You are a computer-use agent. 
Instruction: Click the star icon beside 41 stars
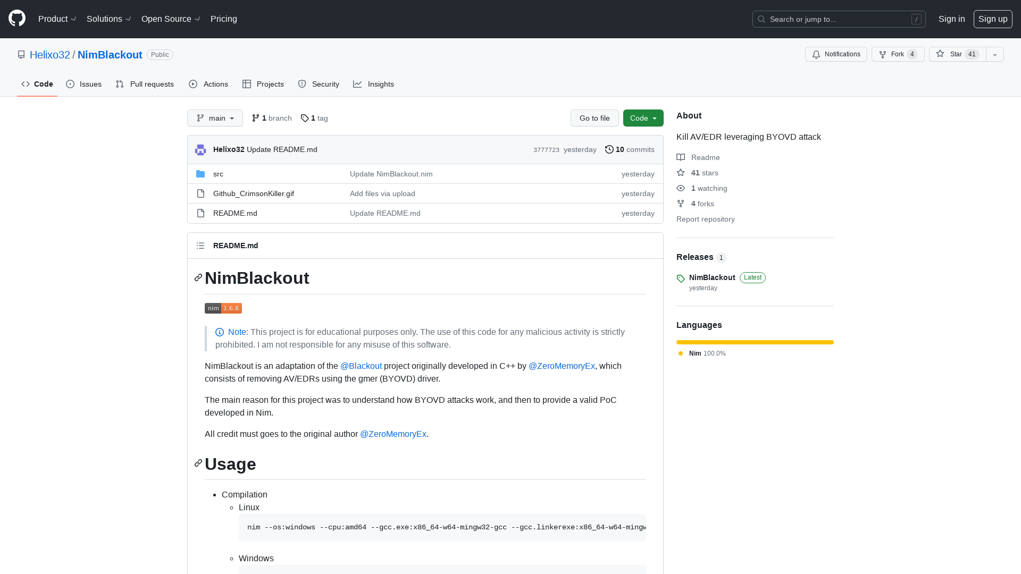click(x=681, y=173)
